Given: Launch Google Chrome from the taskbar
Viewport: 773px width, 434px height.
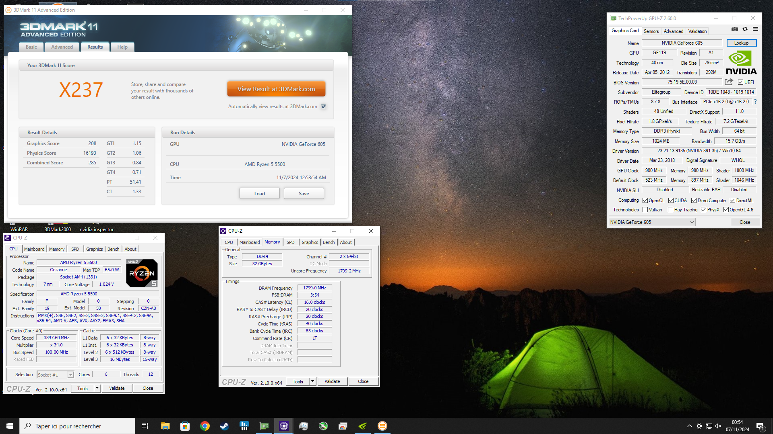Looking at the screenshot, I should coord(205,426).
